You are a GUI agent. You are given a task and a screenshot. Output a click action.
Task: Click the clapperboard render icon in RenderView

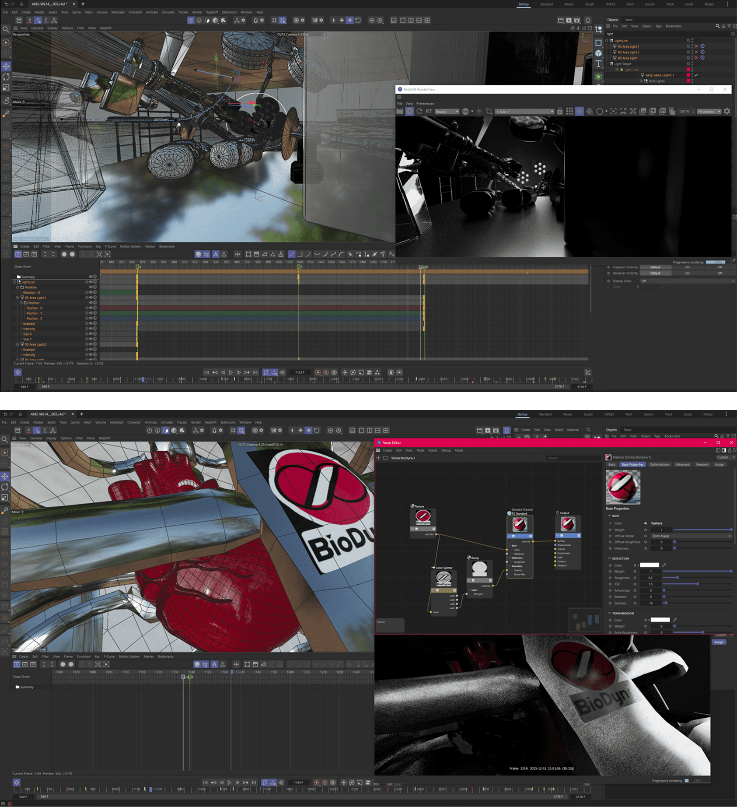[400, 112]
